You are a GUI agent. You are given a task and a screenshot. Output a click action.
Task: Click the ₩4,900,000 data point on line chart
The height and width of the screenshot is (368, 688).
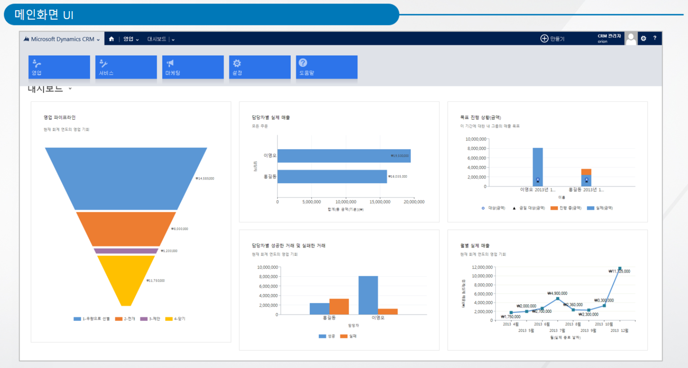point(558,299)
